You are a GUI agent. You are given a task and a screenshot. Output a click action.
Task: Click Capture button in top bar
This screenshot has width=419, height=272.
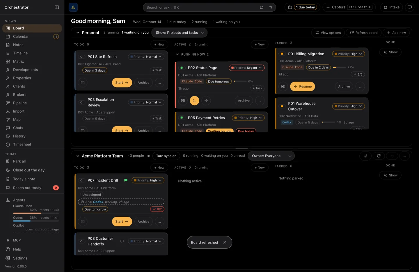click(x=349, y=7)
